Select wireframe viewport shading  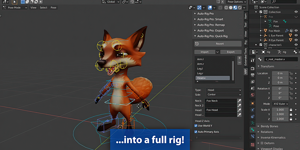point(226,7)
